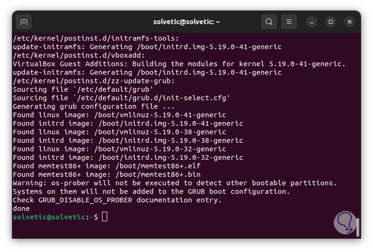Click the terminal scrollbar thumb

coord(357,227)
